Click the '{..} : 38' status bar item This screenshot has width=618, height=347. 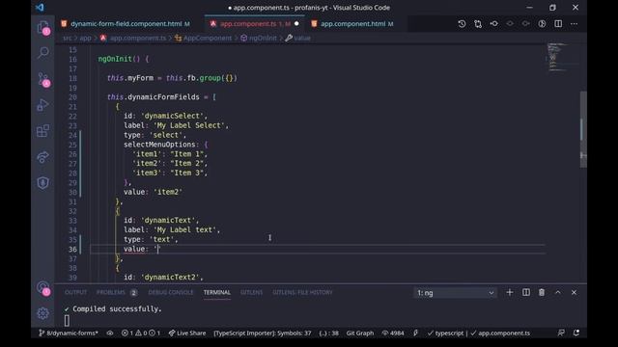tap(328, 333)
